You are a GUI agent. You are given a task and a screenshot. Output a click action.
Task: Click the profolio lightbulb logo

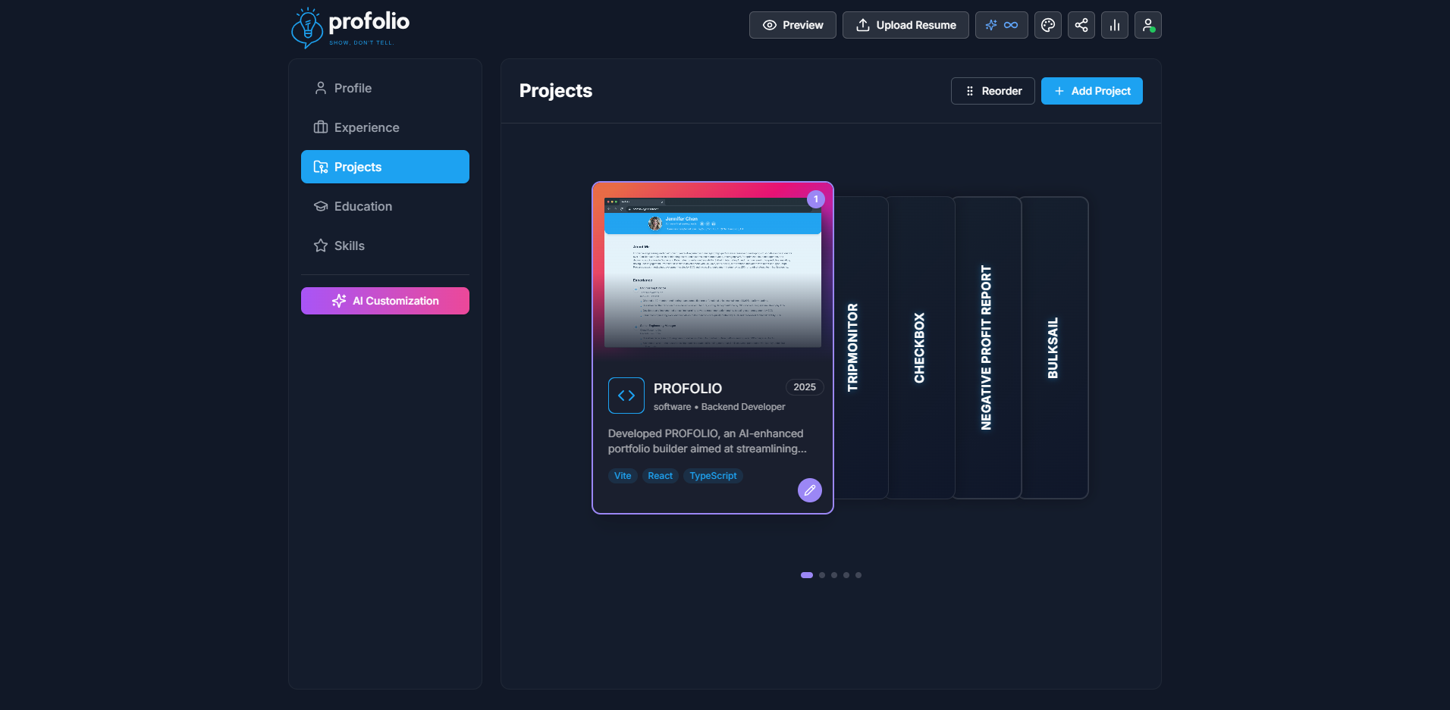coord(307,28)
